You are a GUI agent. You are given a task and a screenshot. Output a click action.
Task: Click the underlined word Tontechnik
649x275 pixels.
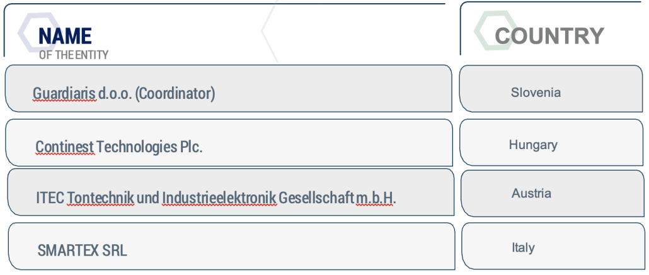pyautogui.click(x=101, y=198)
